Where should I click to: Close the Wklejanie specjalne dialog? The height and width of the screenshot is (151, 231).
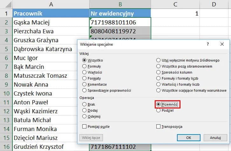(x=222, y=44)
